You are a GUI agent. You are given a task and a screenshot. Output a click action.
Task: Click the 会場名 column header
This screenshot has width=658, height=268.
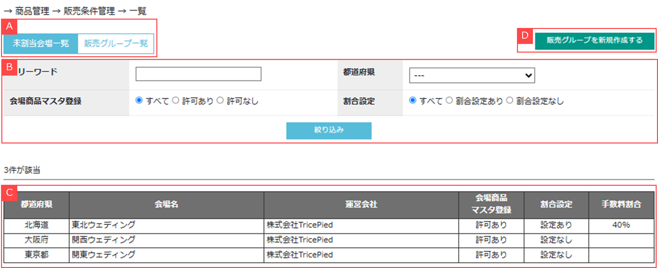[x=166, y=204]
